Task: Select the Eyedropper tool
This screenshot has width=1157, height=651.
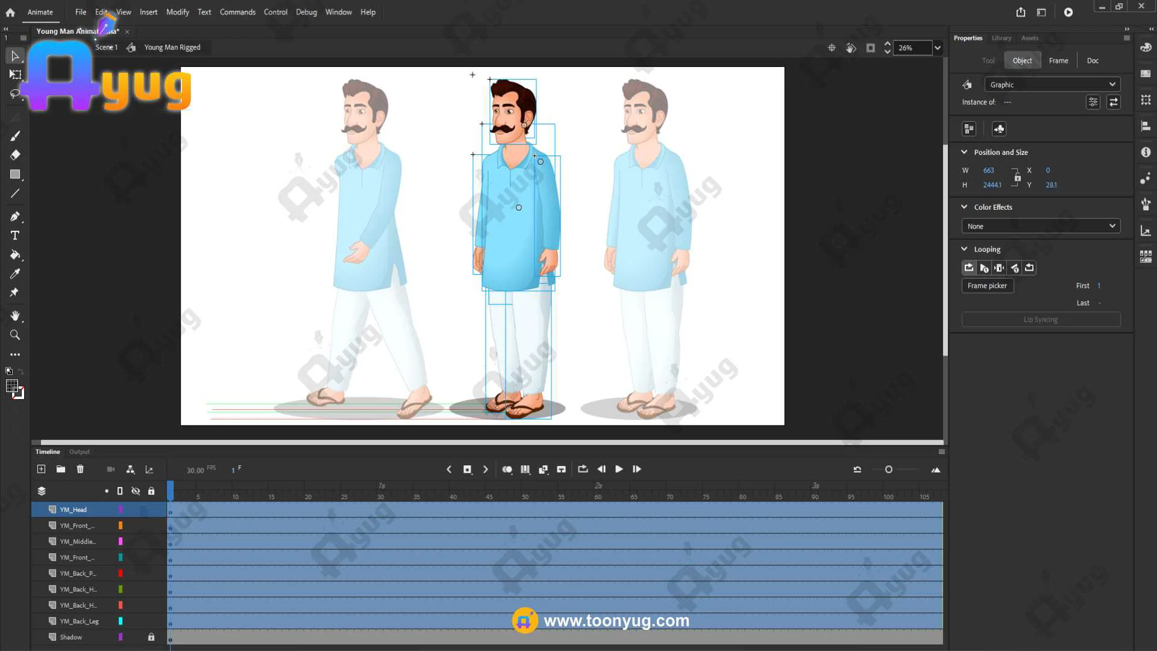Action: point(15,274)
